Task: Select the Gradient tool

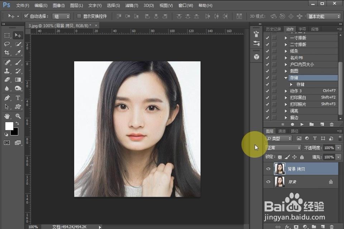Action: click(18, 80)
